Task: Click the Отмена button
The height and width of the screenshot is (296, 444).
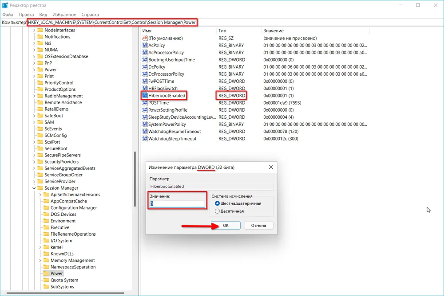Action: coord(258,226)
